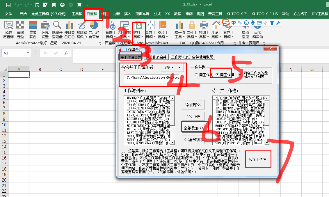The height and width of the screenshot is (197, 329).
Task: Switch to the 开始 ribbon tab
Action: click(23, 14)
